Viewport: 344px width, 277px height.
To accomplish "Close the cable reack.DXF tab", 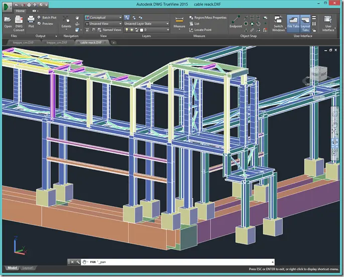I will [105, 42].
